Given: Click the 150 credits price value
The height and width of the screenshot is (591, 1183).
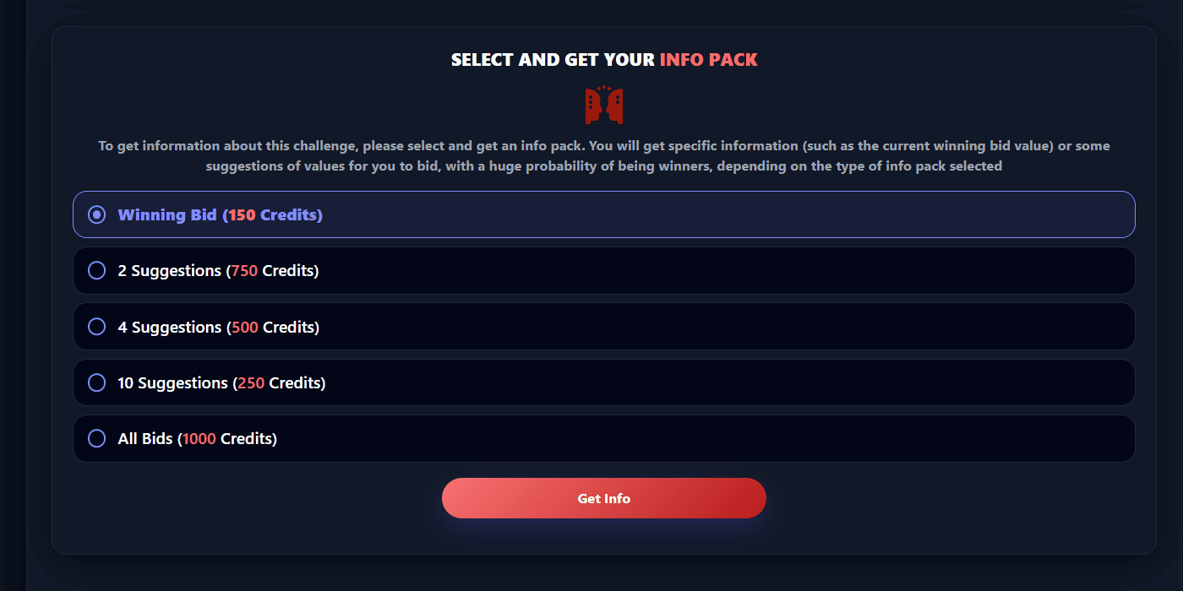Looking at the screenshot, I should pyautogui.click(x=242, y=214).
